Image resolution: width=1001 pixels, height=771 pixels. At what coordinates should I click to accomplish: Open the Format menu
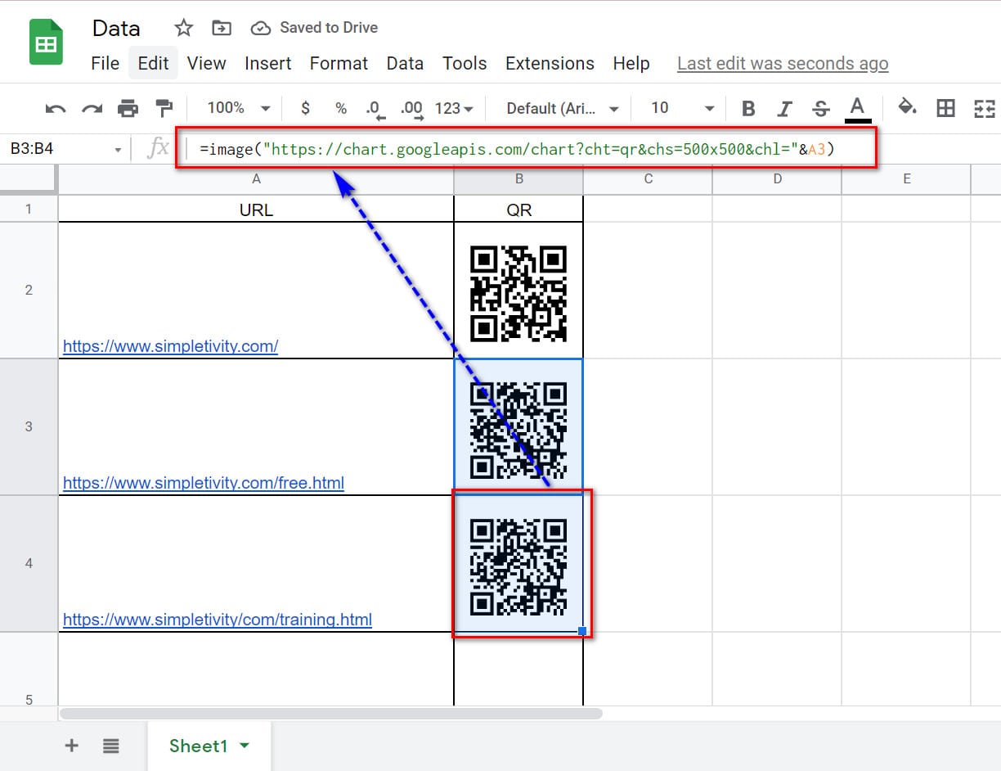(339, 64)
